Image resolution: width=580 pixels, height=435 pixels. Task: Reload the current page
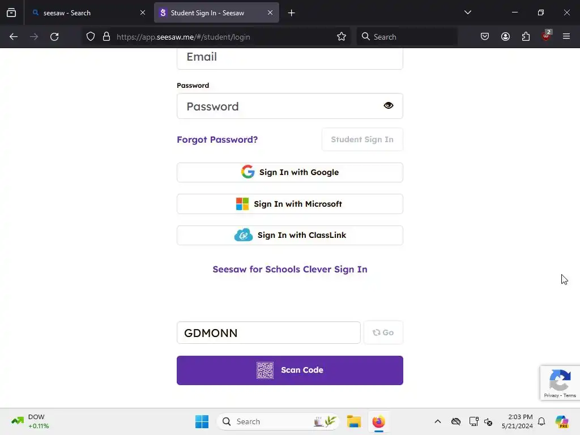[54, 37]
